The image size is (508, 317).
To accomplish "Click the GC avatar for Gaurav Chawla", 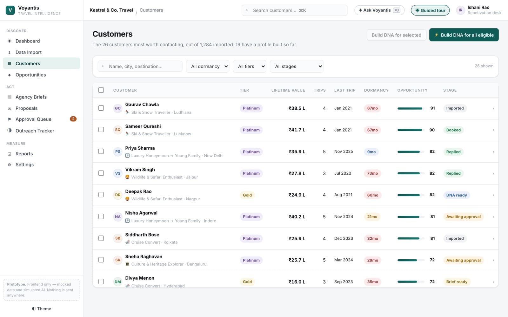I will (x=118, y=108).
